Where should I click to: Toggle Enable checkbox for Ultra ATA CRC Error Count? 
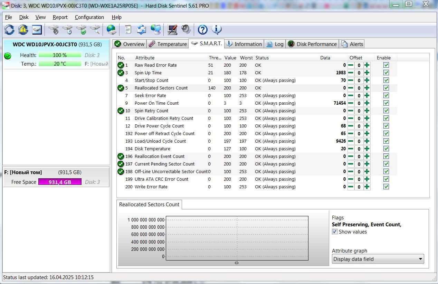(386, 179)
